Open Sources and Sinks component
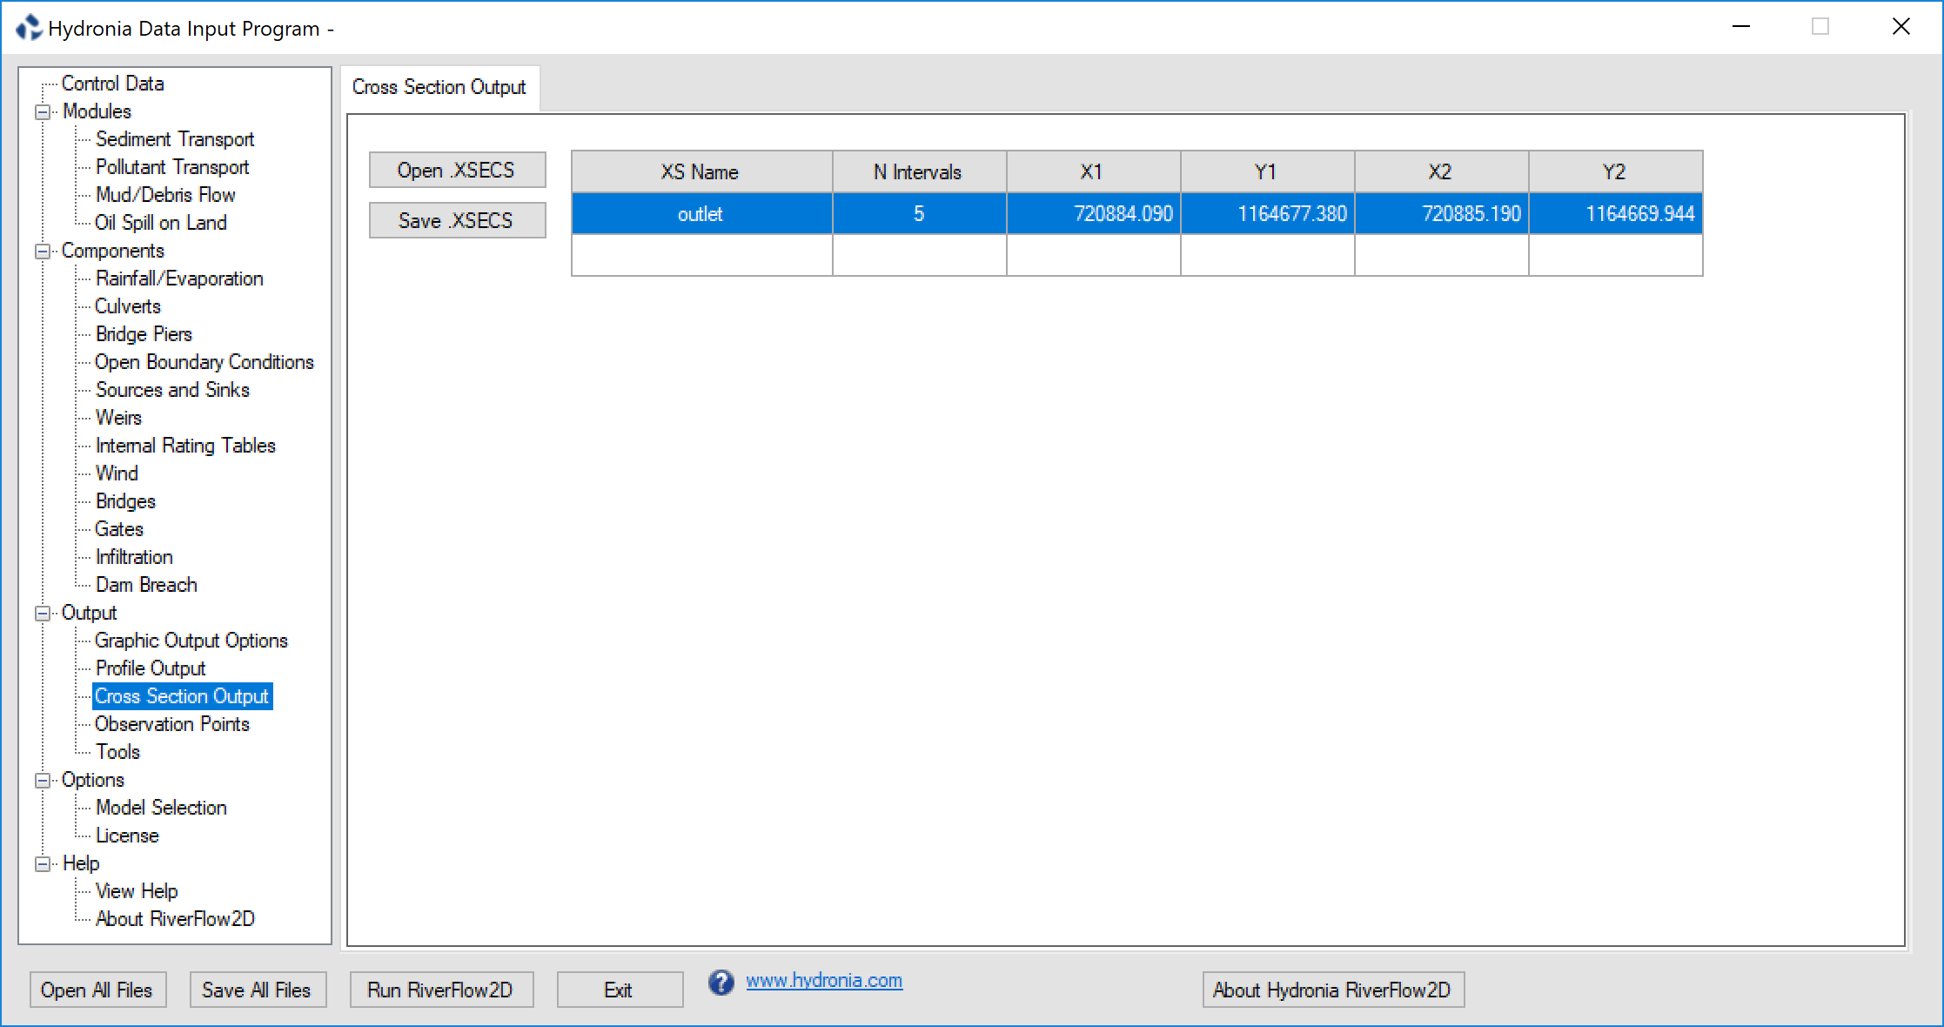This screenshot has width=1944, height=1027. (172, 390)
